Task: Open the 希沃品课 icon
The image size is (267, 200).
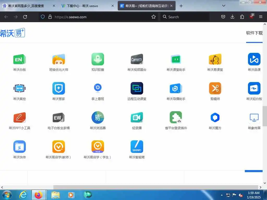Action: pyautogui.click(x=254, y=59)
